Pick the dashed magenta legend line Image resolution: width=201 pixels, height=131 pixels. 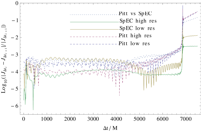click(94, 37)
